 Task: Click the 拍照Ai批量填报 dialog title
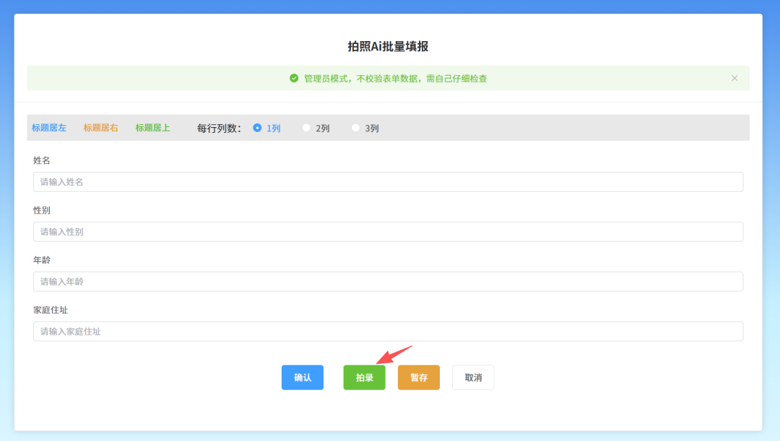388,46
